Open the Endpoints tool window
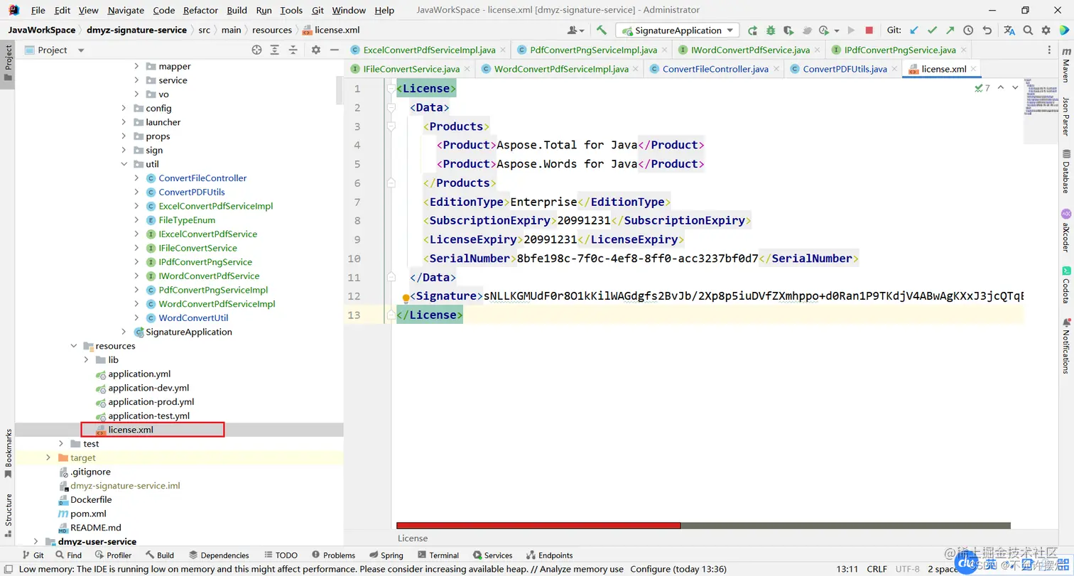The height and width of the screenshot is (576, 1074). pyautogui.click(x=549, y=555)
